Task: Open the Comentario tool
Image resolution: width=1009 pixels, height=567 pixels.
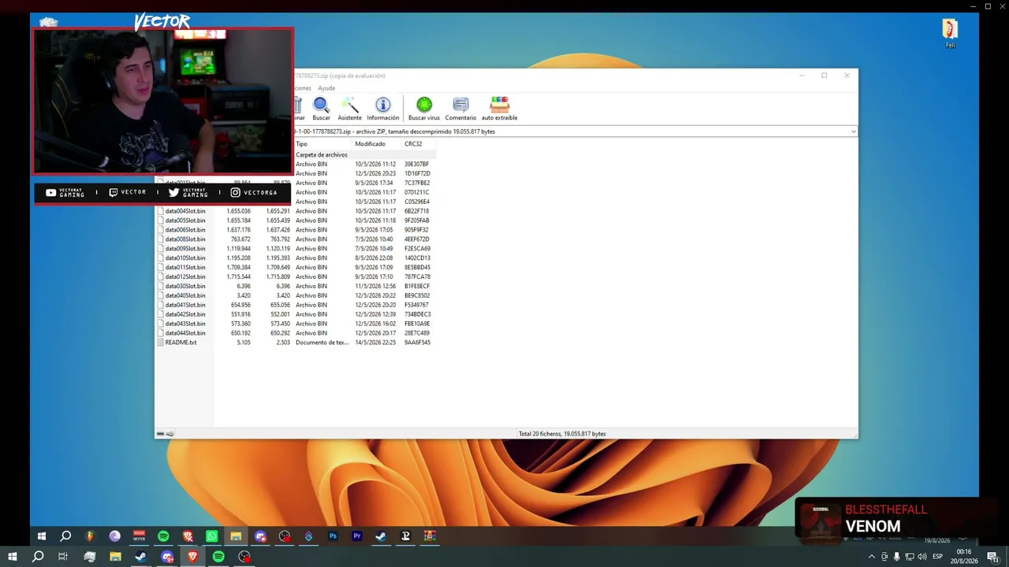Action: [460, 109]
